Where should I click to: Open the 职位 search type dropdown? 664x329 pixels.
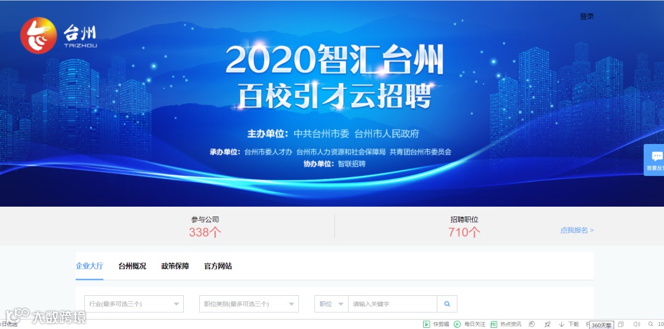pyautogui.click(x=331, y=304)
